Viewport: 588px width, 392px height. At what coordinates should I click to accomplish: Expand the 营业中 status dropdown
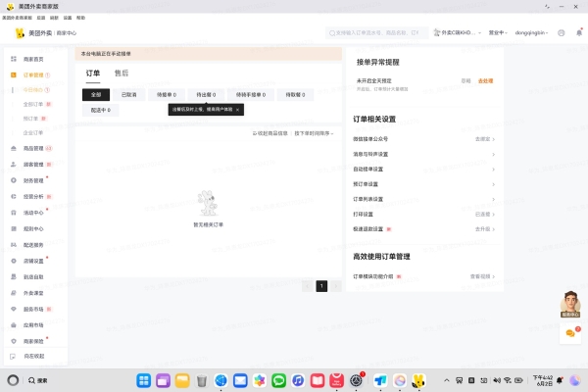coord(498,33)
